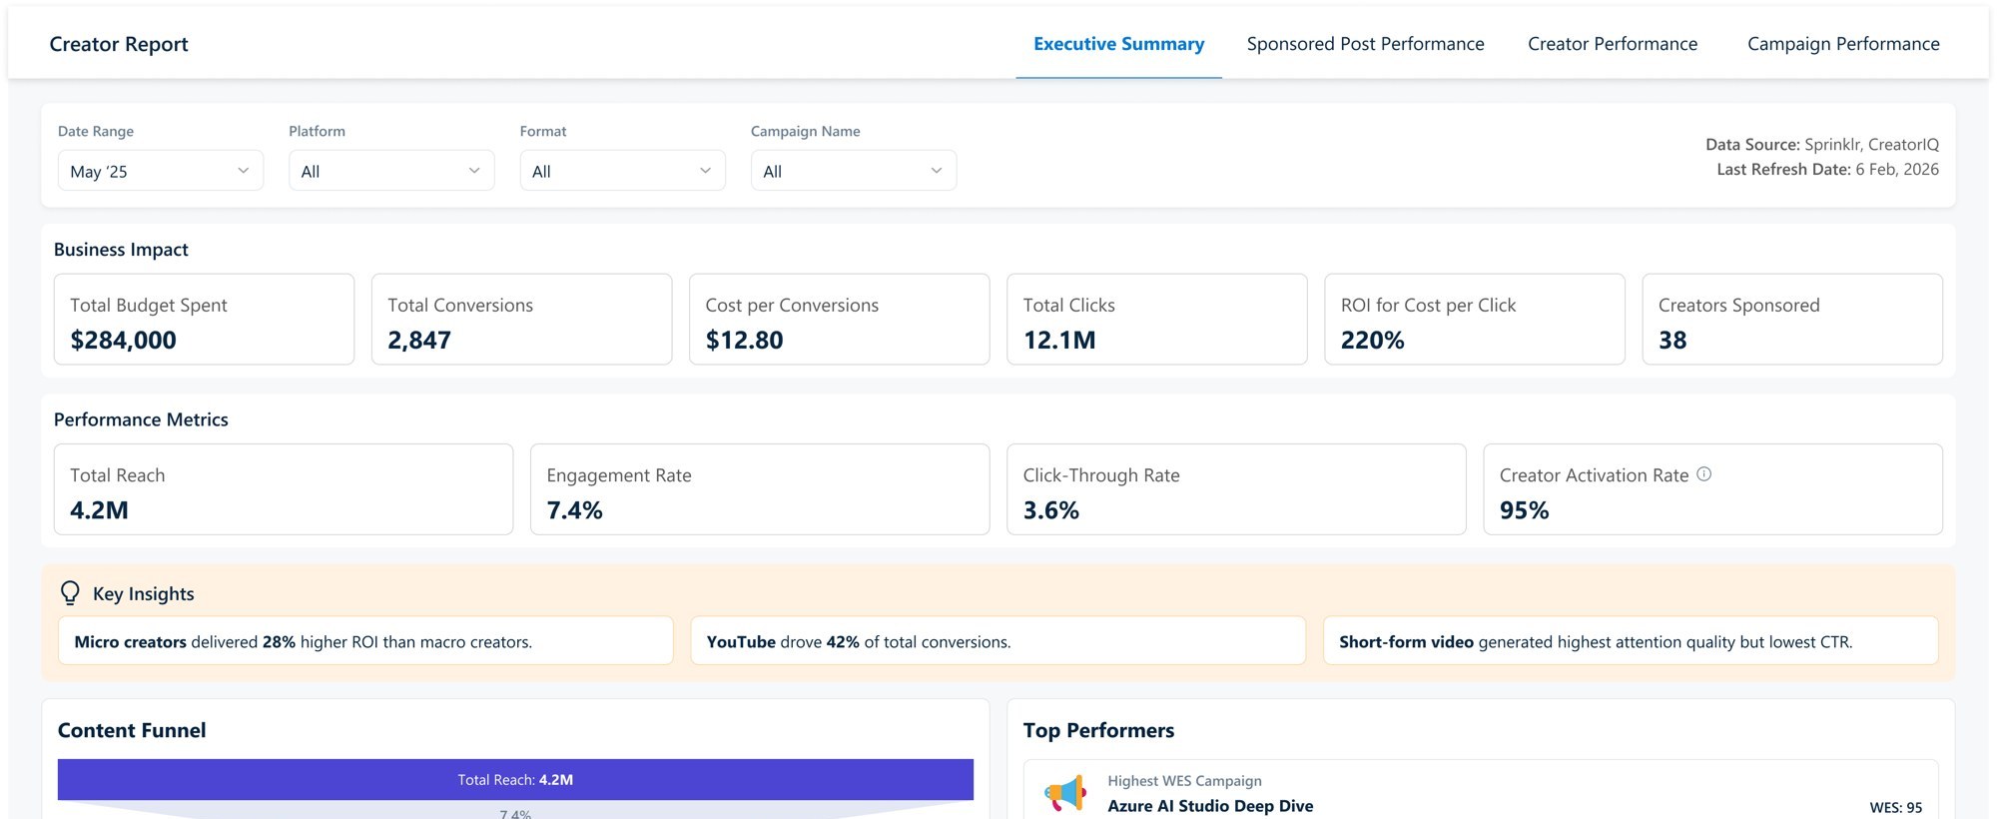Click the 2,847 conversions value
The image size is (1997, 819).
(419, 341)
